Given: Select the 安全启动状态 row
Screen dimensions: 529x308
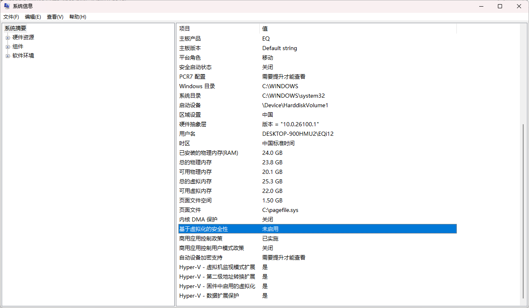Looking at the screenshot, I should 195,67.
